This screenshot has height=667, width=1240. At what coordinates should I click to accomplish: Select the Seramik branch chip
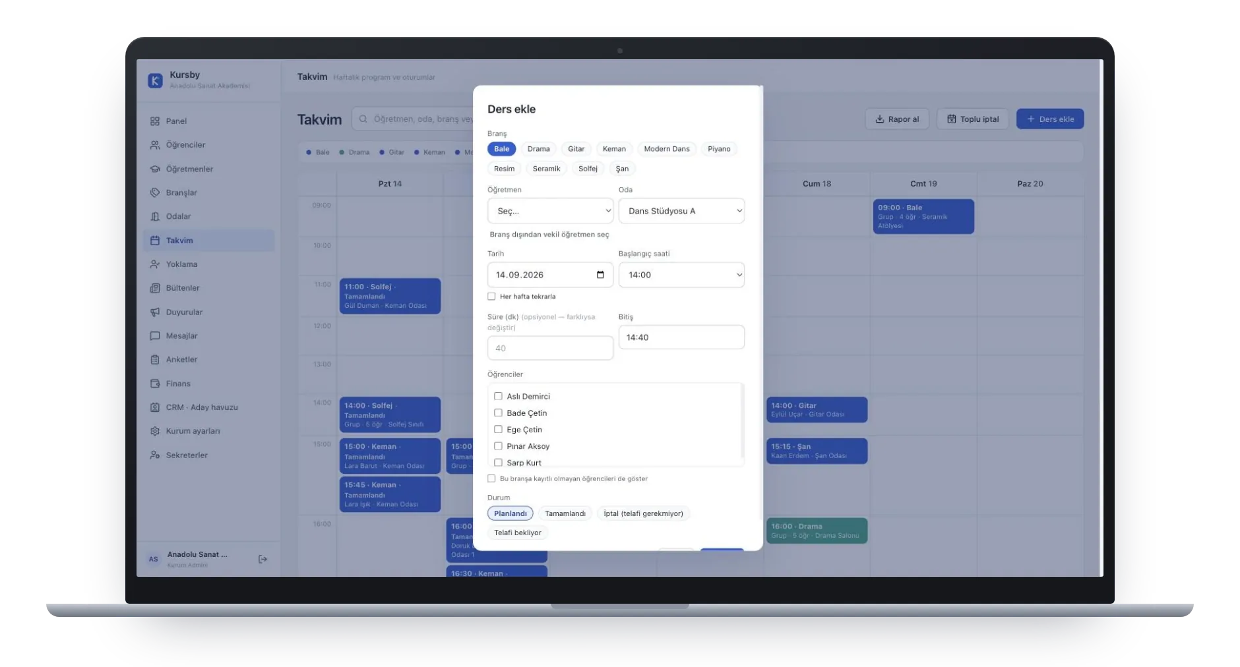(546, 169)
